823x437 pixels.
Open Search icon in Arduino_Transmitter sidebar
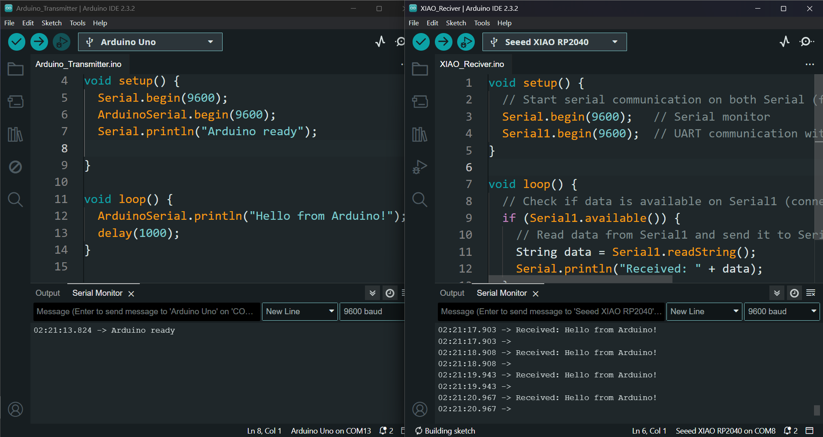[x=15, y=200]
